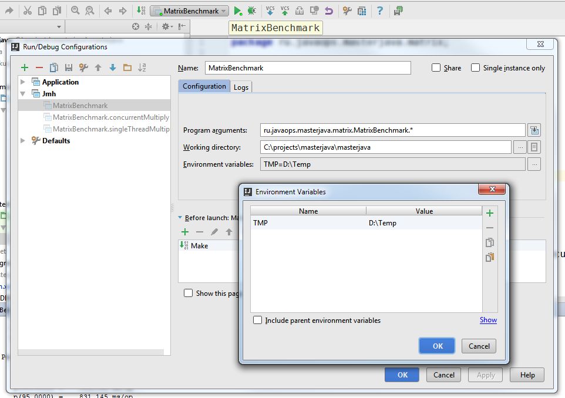Click the Working directory input field
This screenshot has height=398, width=565.
[385, 147]
